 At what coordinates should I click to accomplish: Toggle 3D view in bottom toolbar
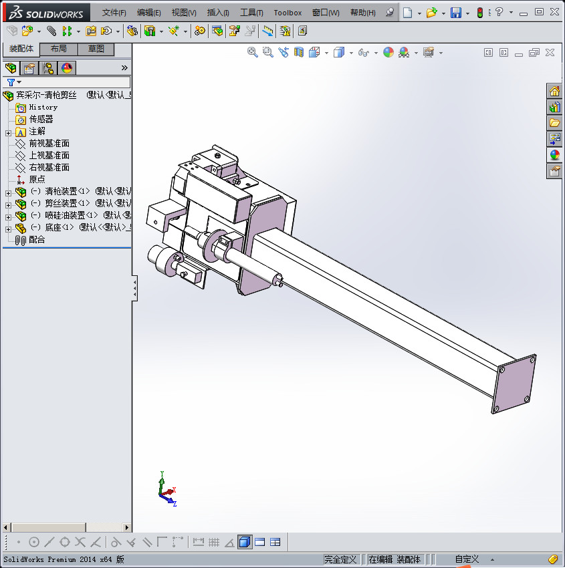(x=245, y=542)
